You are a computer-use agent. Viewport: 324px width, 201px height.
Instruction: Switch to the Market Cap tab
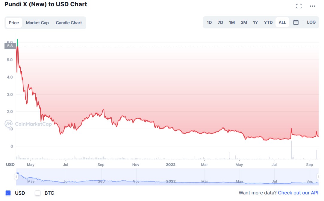[37, 23]
